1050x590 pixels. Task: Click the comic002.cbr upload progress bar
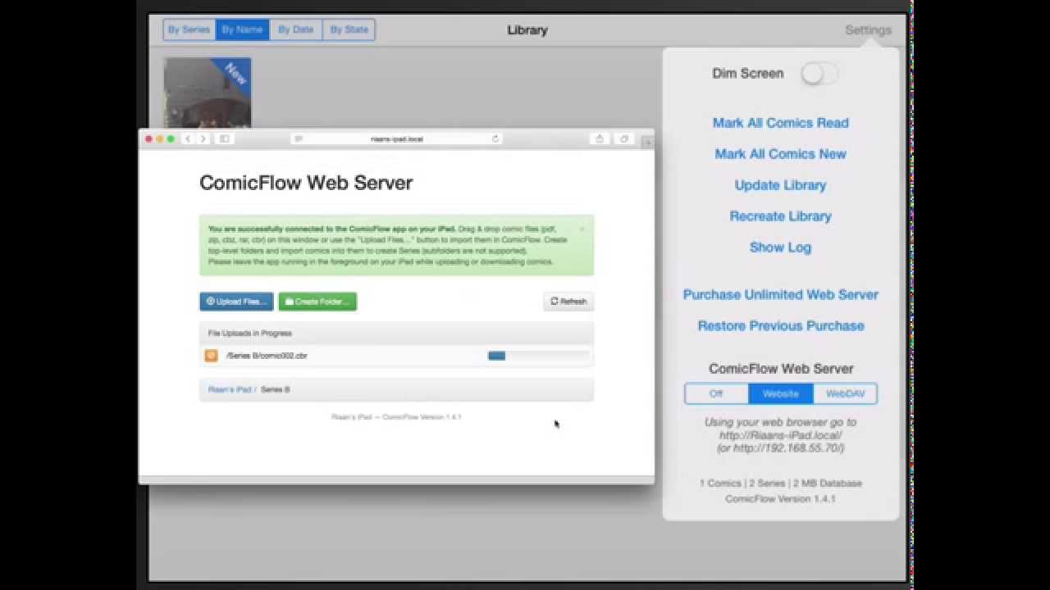(538, 356)
